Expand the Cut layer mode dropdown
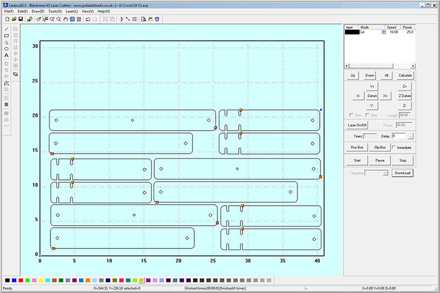The image size is (440, 293). coord(384,32)
